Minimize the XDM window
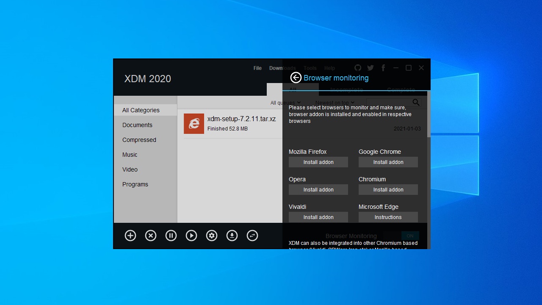Screen dimensions: 542x305 click(x=396, y=68)
